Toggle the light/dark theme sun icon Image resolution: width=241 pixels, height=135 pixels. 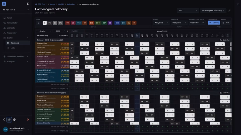click(9, 120)
